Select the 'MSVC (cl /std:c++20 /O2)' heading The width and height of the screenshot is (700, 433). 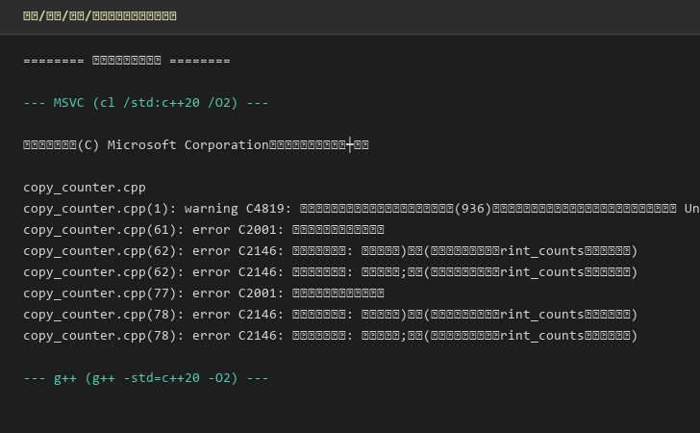click(146, 103)
